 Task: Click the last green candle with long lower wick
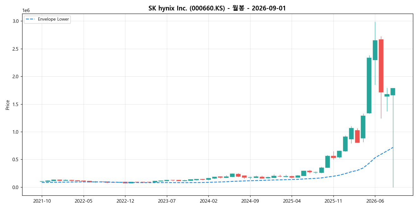[393, 92]
